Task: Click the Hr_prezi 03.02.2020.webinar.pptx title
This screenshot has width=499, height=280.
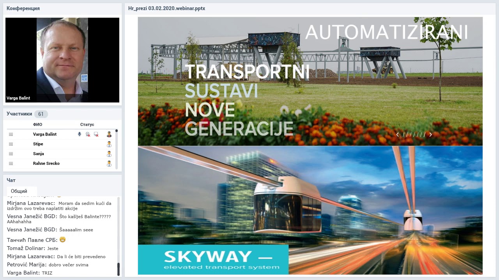Action: (166, 8)
